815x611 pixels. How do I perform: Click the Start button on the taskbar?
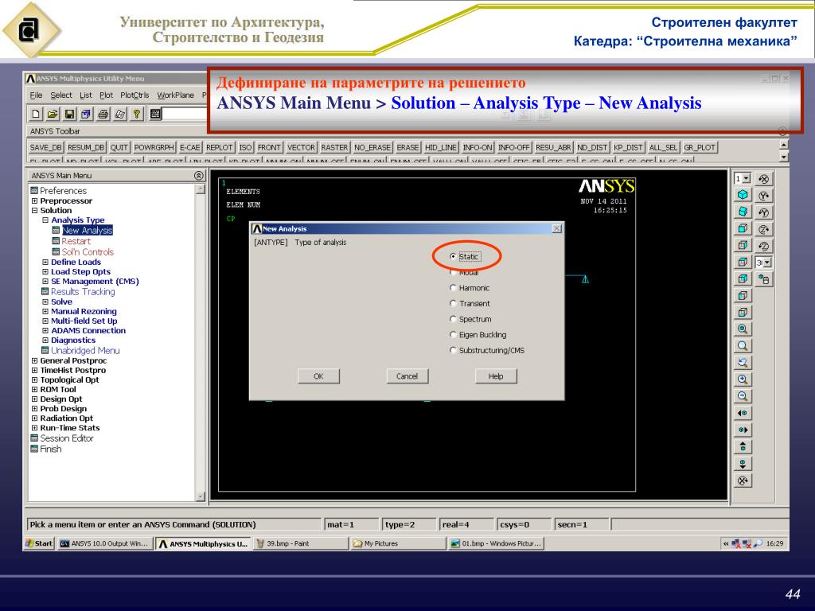(x=39, y=543)
